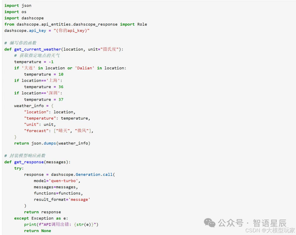Click the 'try:' keyword line
This screenshot has height=235, width=296.
click(x=19, y=168)
